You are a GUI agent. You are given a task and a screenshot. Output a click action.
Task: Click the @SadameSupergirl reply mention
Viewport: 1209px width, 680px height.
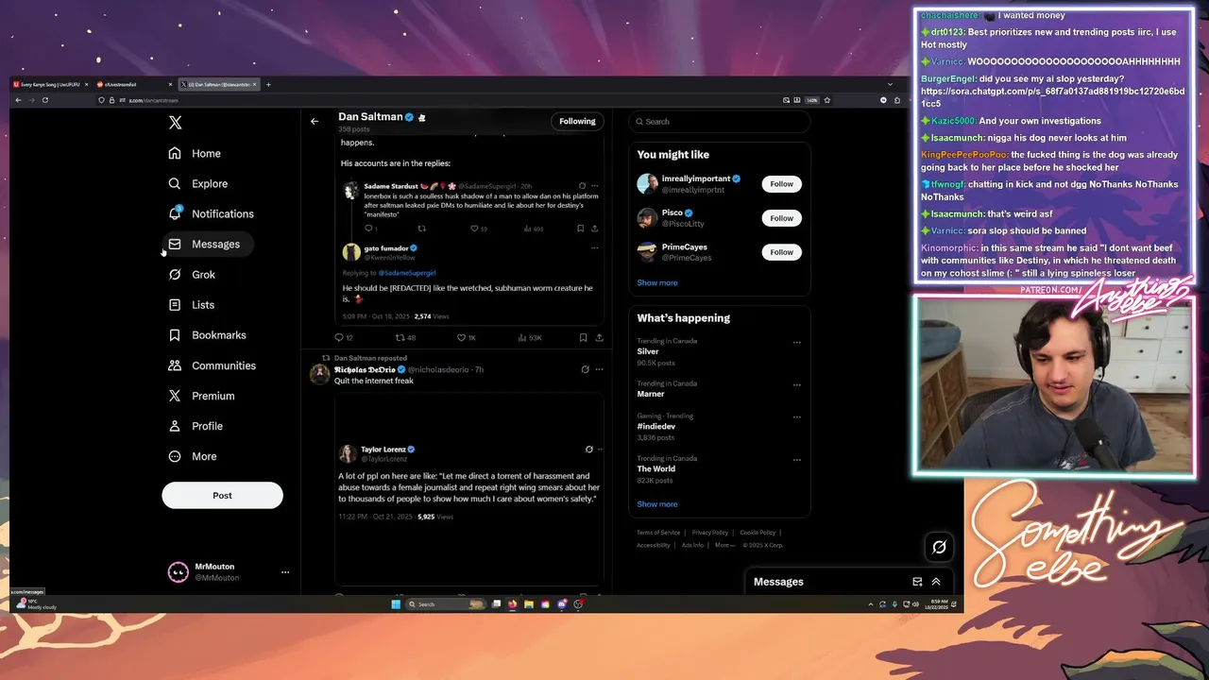pyautogui.click(x=407, y=273)
